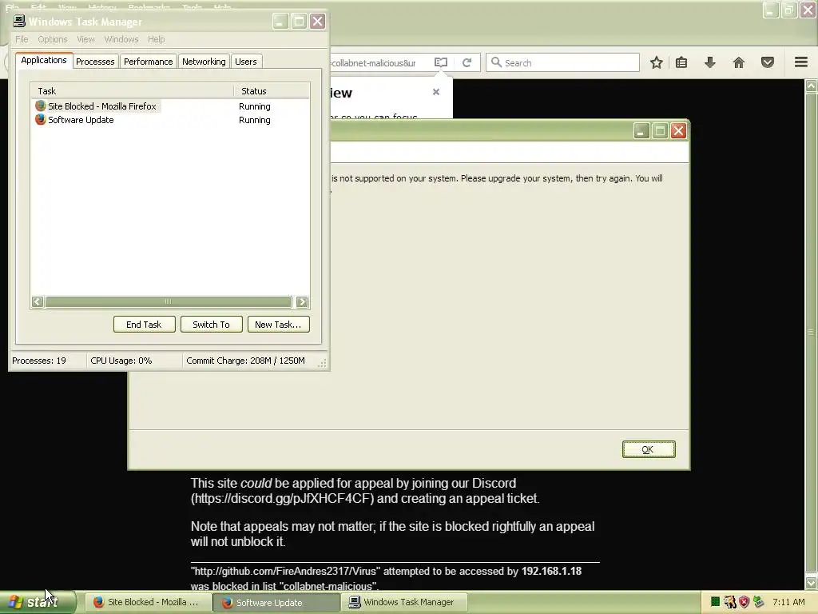818x614 pixels.
Task: Click the green CPU meter tray icon
Action: pyautogui.click(x=715, y=602)
